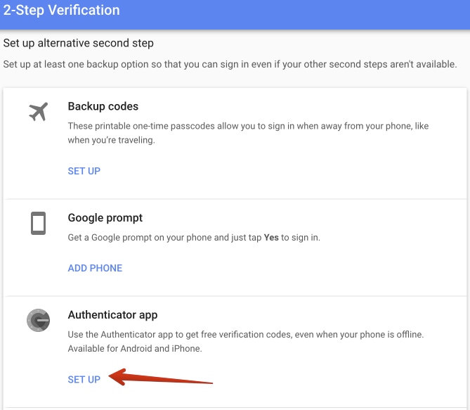Click the 'Set up alternative second step' heading

78,44
